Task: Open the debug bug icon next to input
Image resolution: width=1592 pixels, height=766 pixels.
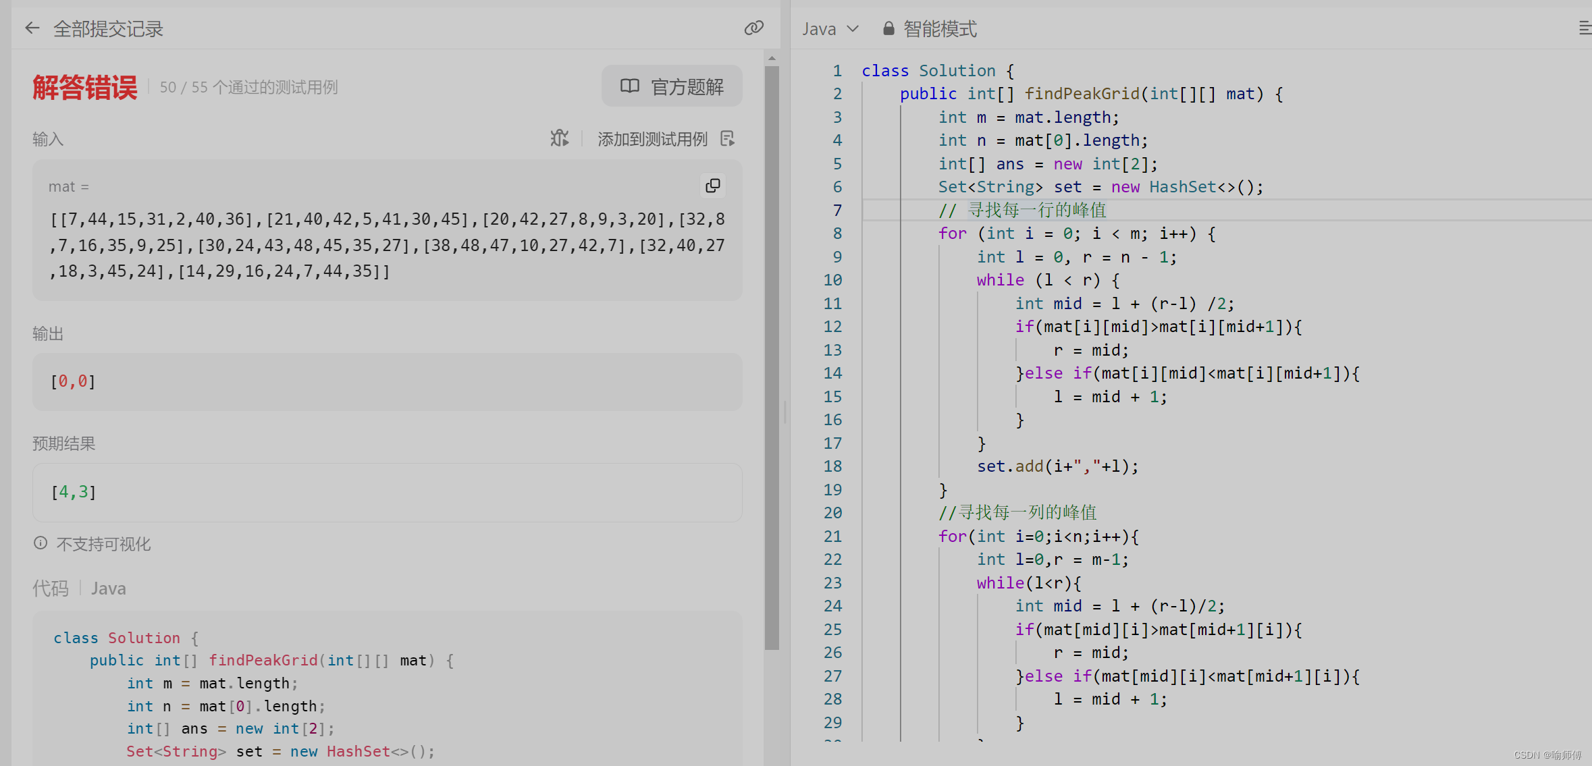Action: (559, 138)
